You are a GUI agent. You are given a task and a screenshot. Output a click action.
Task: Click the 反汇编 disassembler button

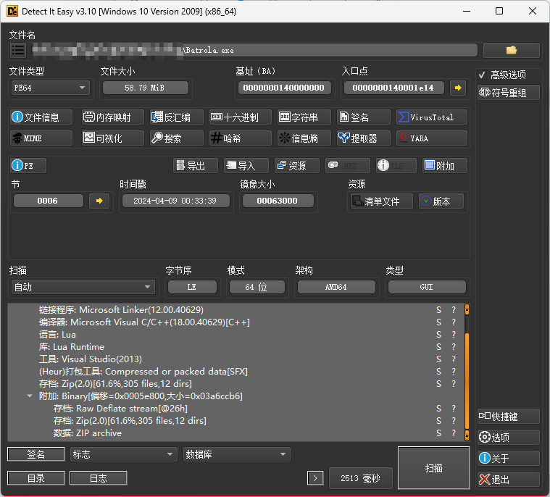click(x=171, y=117)
